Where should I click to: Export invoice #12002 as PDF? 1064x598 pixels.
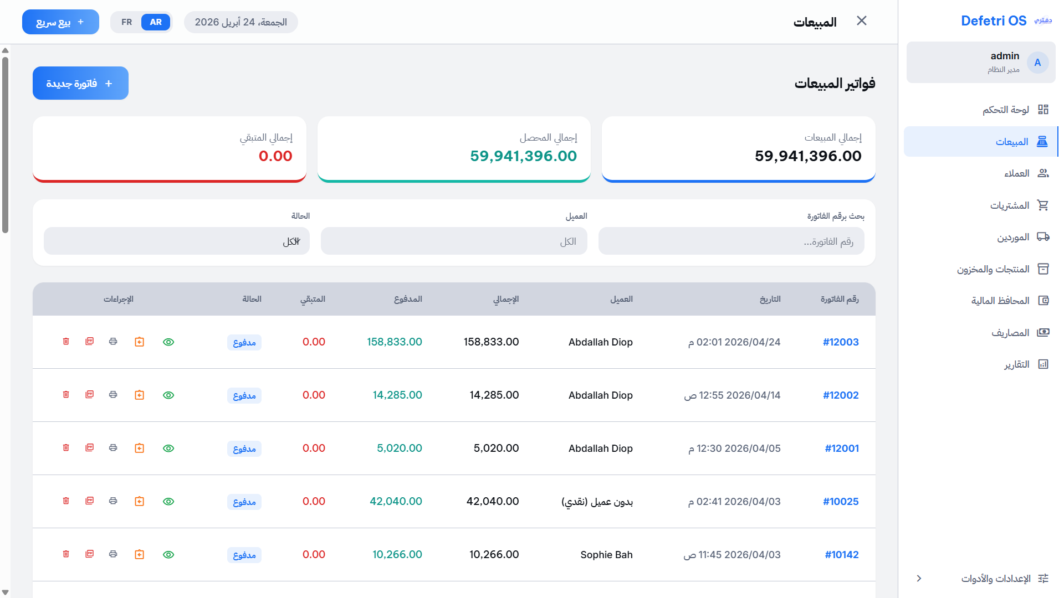tap(89, 395)
